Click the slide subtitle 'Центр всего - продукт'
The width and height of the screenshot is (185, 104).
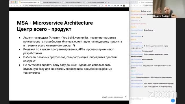coord(44,29)
